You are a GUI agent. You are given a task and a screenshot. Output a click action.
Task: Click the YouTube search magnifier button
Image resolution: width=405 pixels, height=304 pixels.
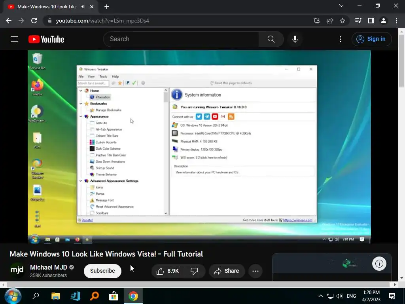pos(271,39)
